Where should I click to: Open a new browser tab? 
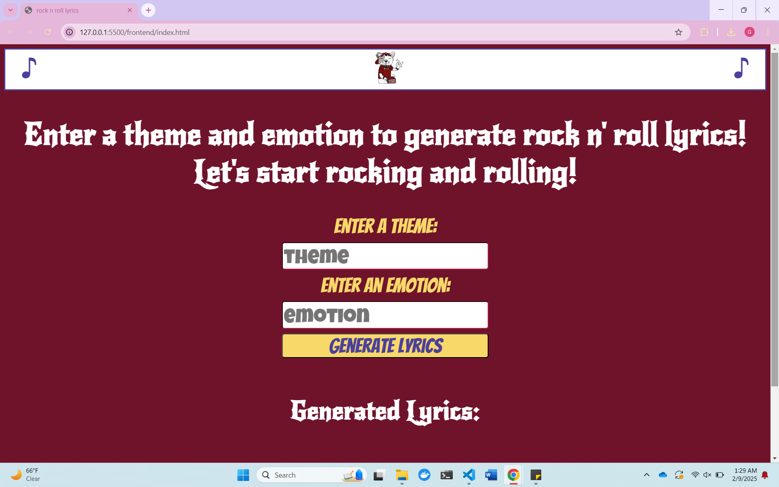pyautogui.click(x=148, y=10)
